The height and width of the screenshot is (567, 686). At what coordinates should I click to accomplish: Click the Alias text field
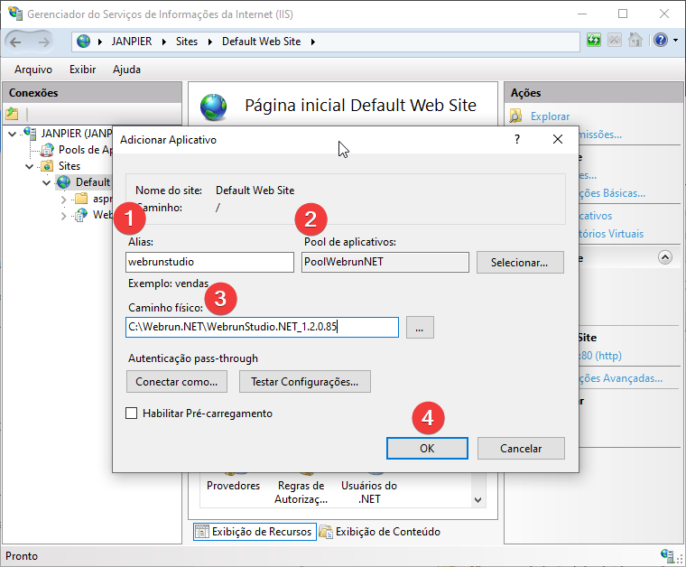pos(209,262)
